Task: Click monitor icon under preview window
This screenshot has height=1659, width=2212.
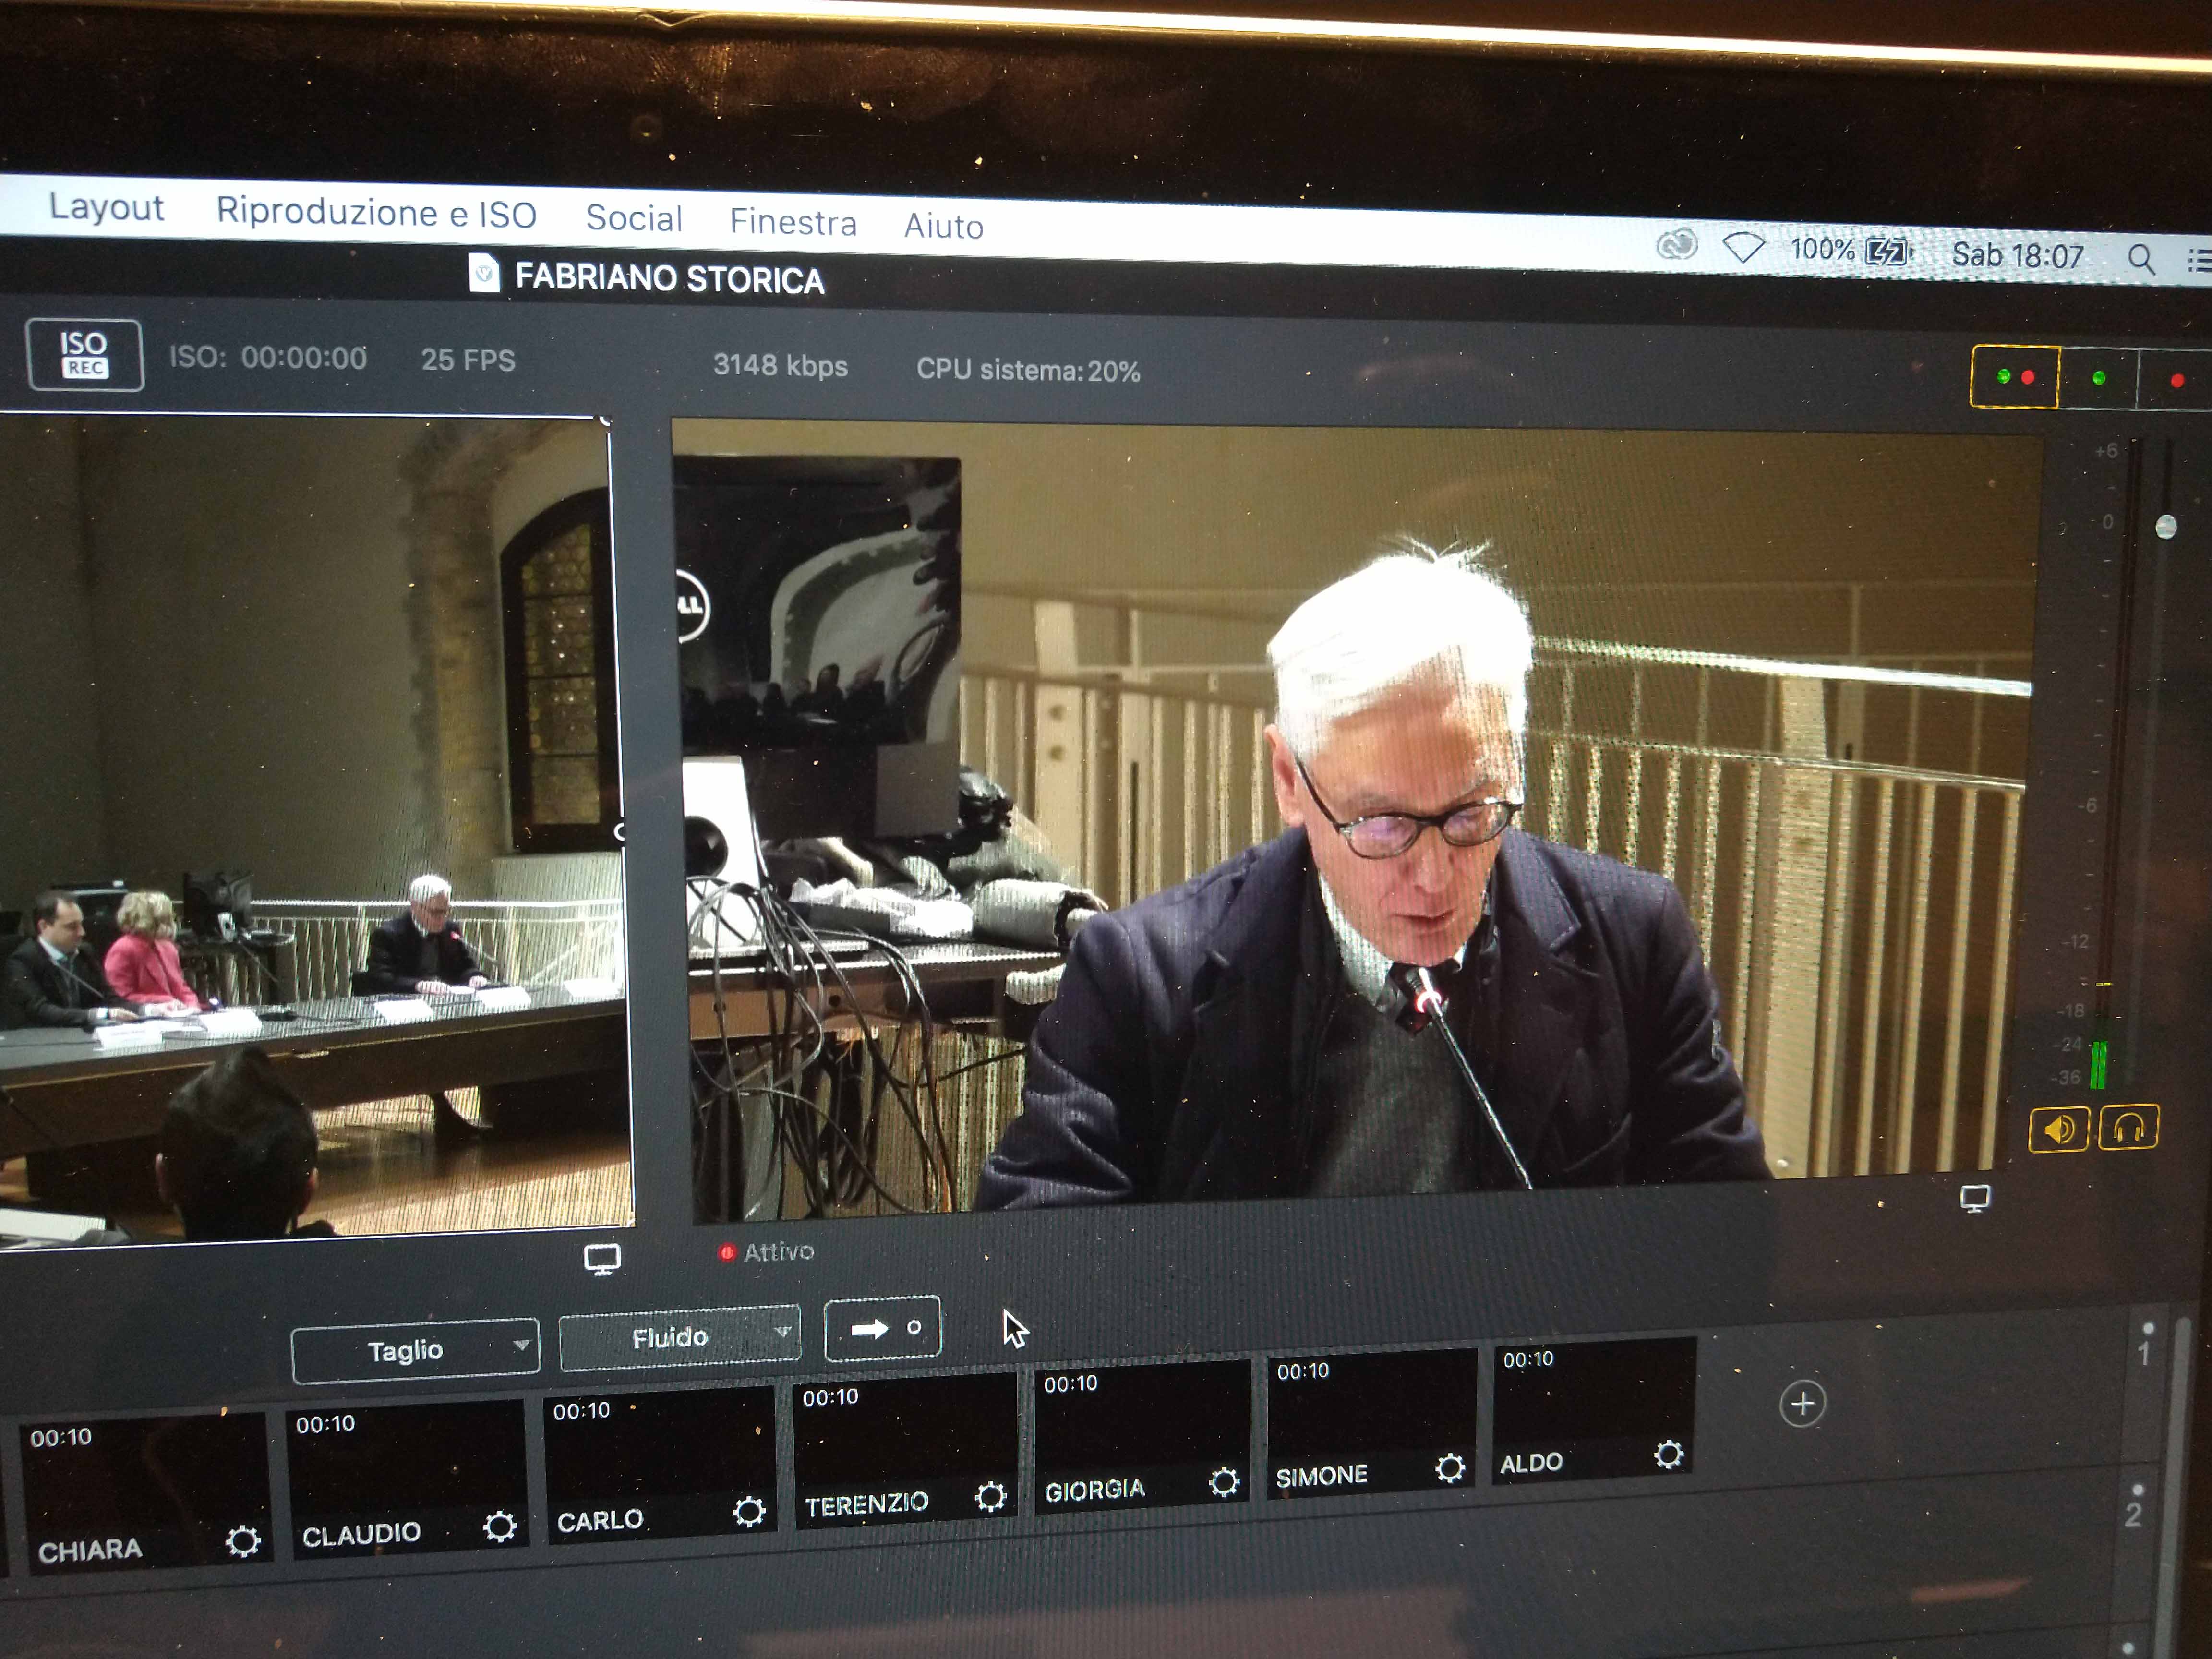Action: [x=602, y=1259]
